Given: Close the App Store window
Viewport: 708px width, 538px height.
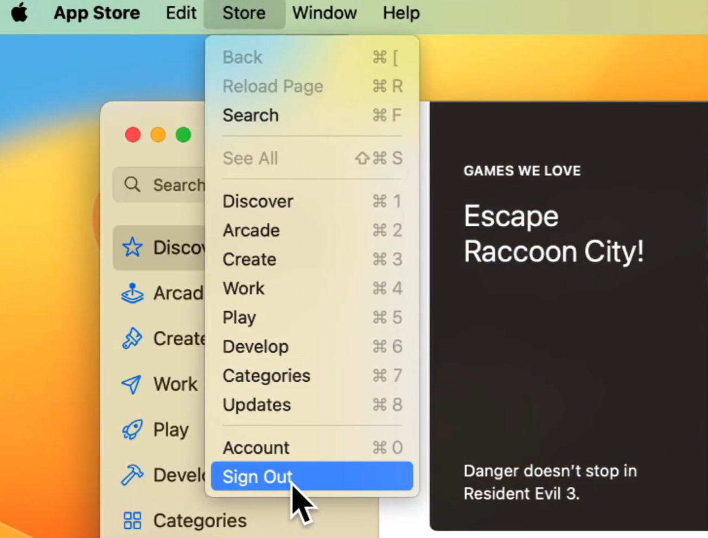Looking at the screenshot, I should [x=133, y=135].
